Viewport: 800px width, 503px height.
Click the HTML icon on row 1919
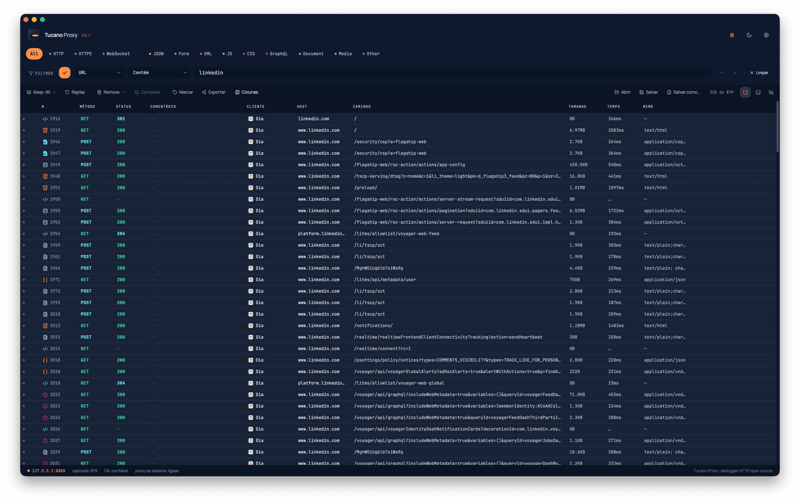coord(45,131)
